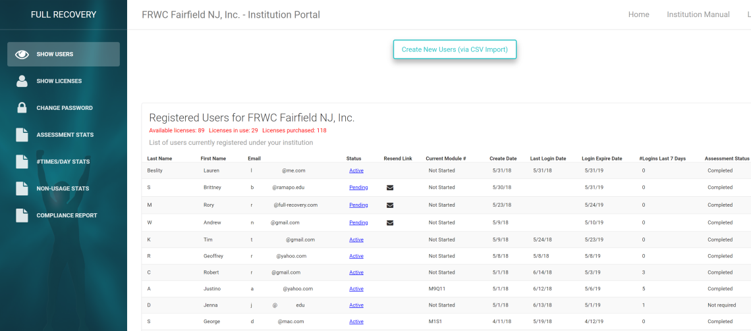Click the Login Expire Date column header
This screenshot has width=751, height=331.
(x=601, y=159)
